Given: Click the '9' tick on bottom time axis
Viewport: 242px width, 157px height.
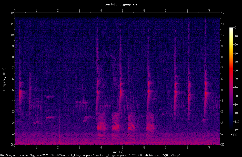Looking at the screenshot, I should (x=209, y=147).
